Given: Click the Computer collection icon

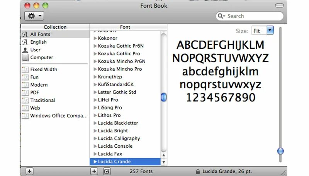Looking at the screenshot, I should coord(25,58).
